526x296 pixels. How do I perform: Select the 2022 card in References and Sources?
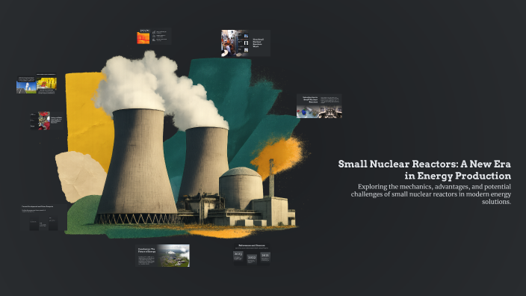pyautogui.click(x=252, y=259)
